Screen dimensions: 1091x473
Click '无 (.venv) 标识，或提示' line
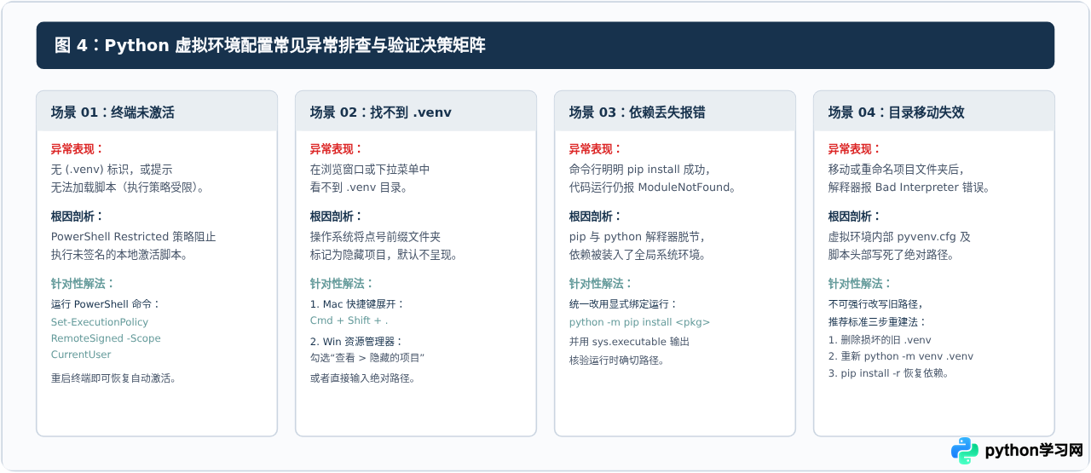(112, 169)
